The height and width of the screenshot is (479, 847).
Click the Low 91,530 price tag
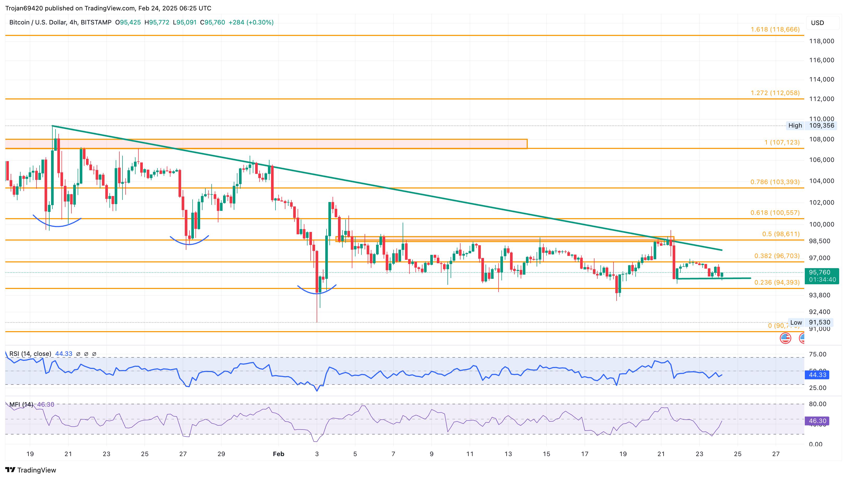(811, 322)
